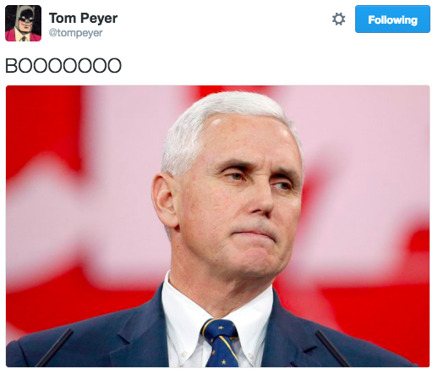Visit the @tompeyer handle link
This screenshot has height=374, width=438.
click(x=75, y=33)
